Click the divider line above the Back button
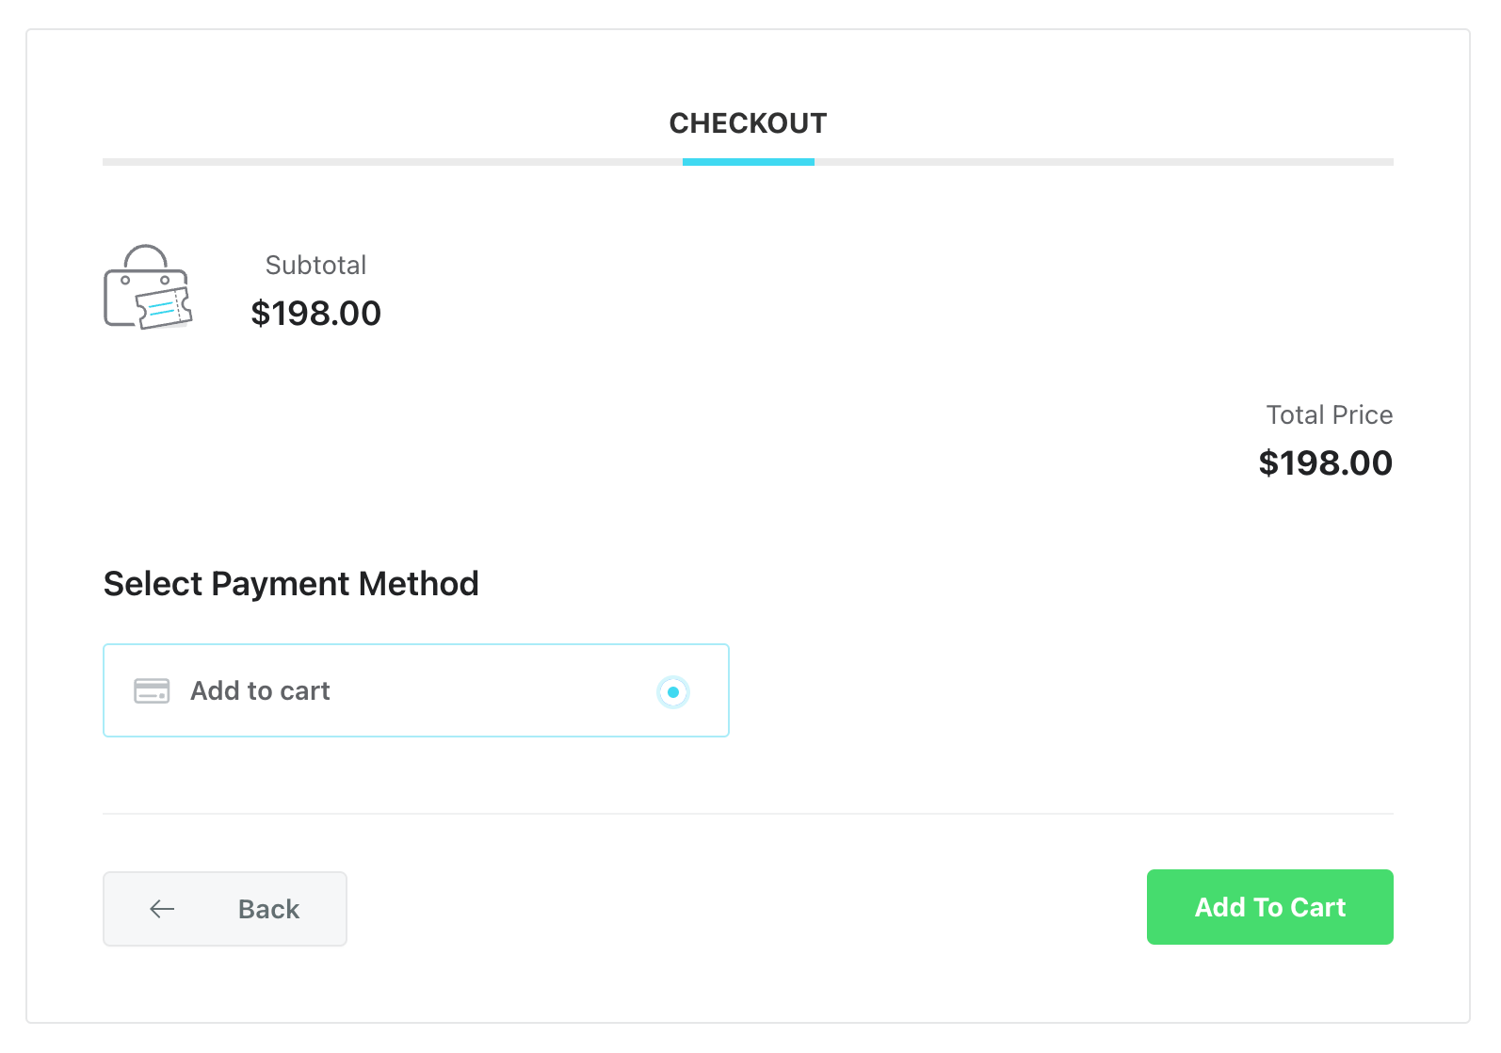 pos(748,814)
